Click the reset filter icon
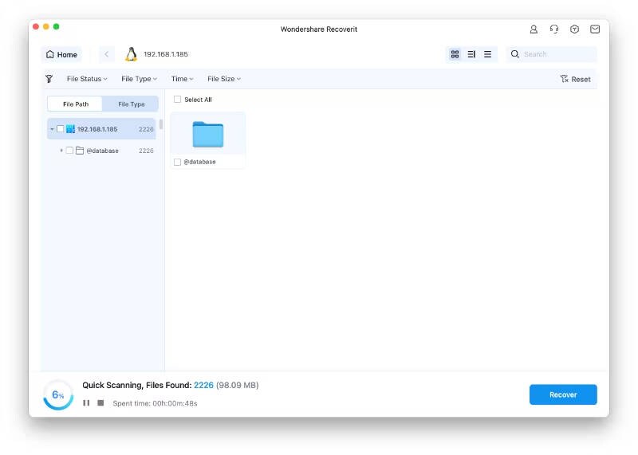 click(564, 79)
